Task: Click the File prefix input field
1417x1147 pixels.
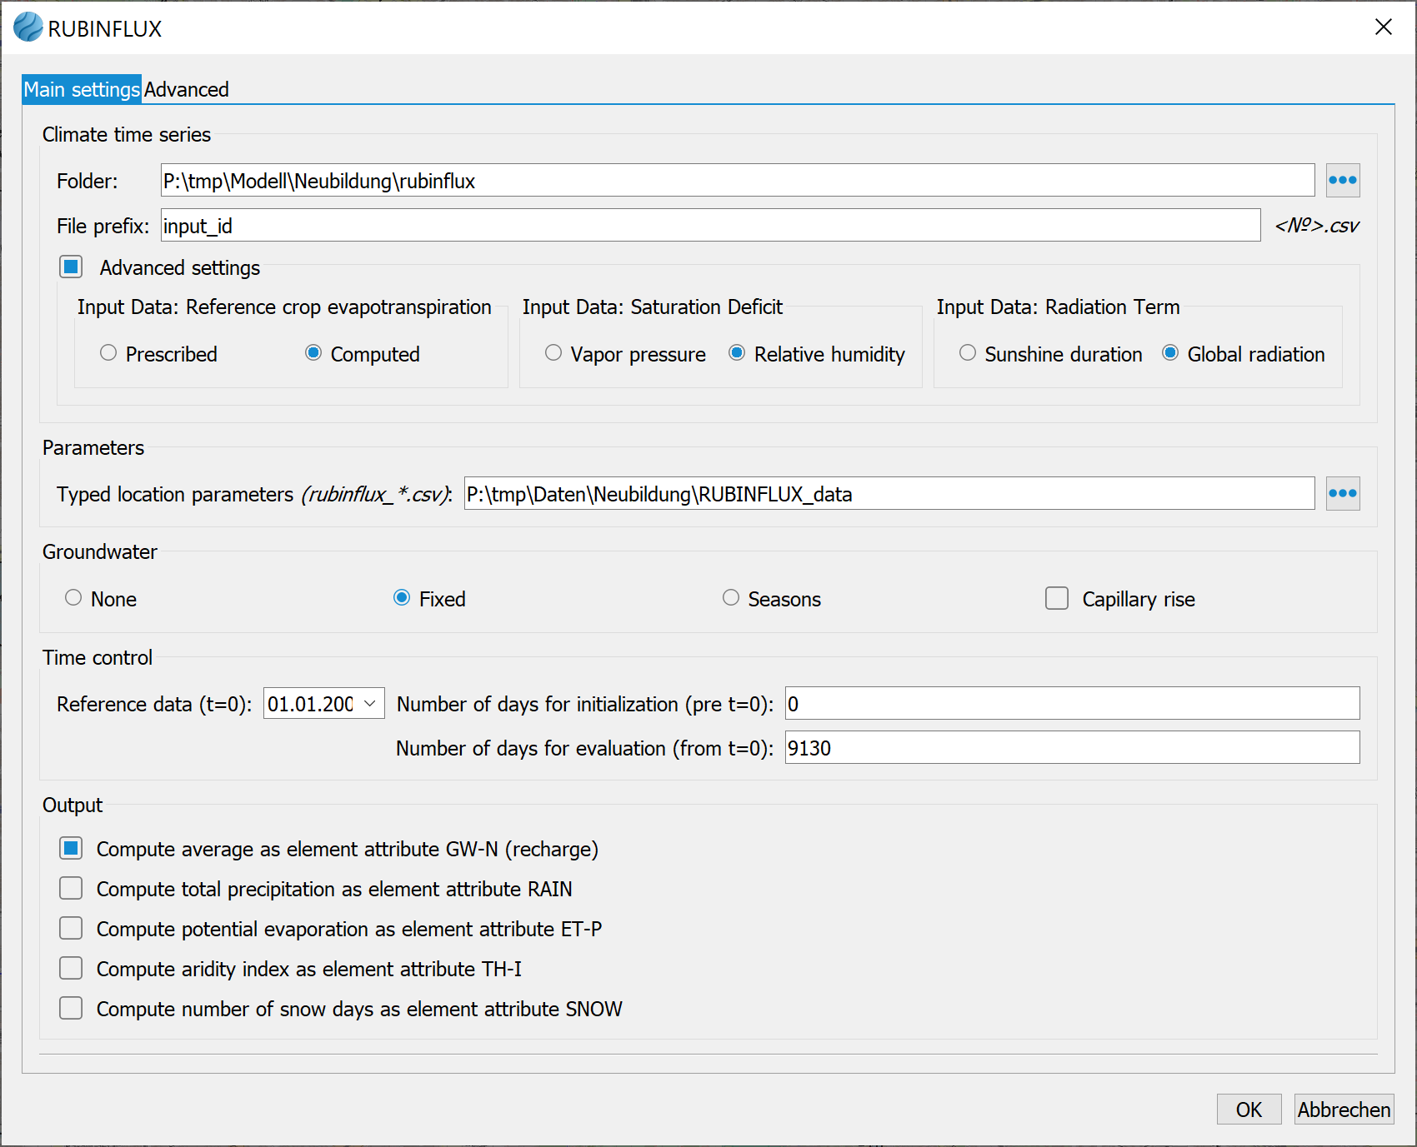Action: coord(710,226)
